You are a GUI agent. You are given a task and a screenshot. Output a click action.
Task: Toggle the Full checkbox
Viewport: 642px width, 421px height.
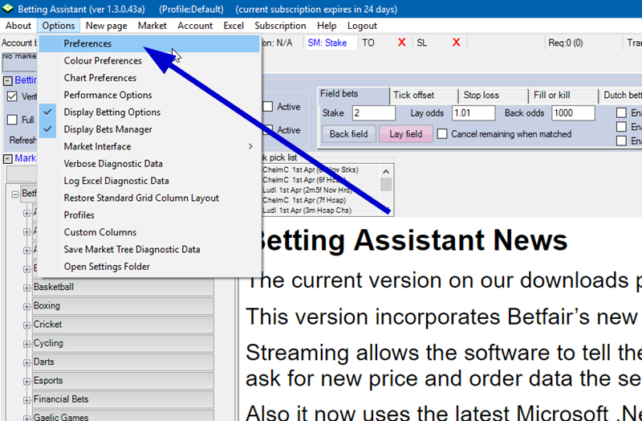pyautogui.click(x=12, y=120)
